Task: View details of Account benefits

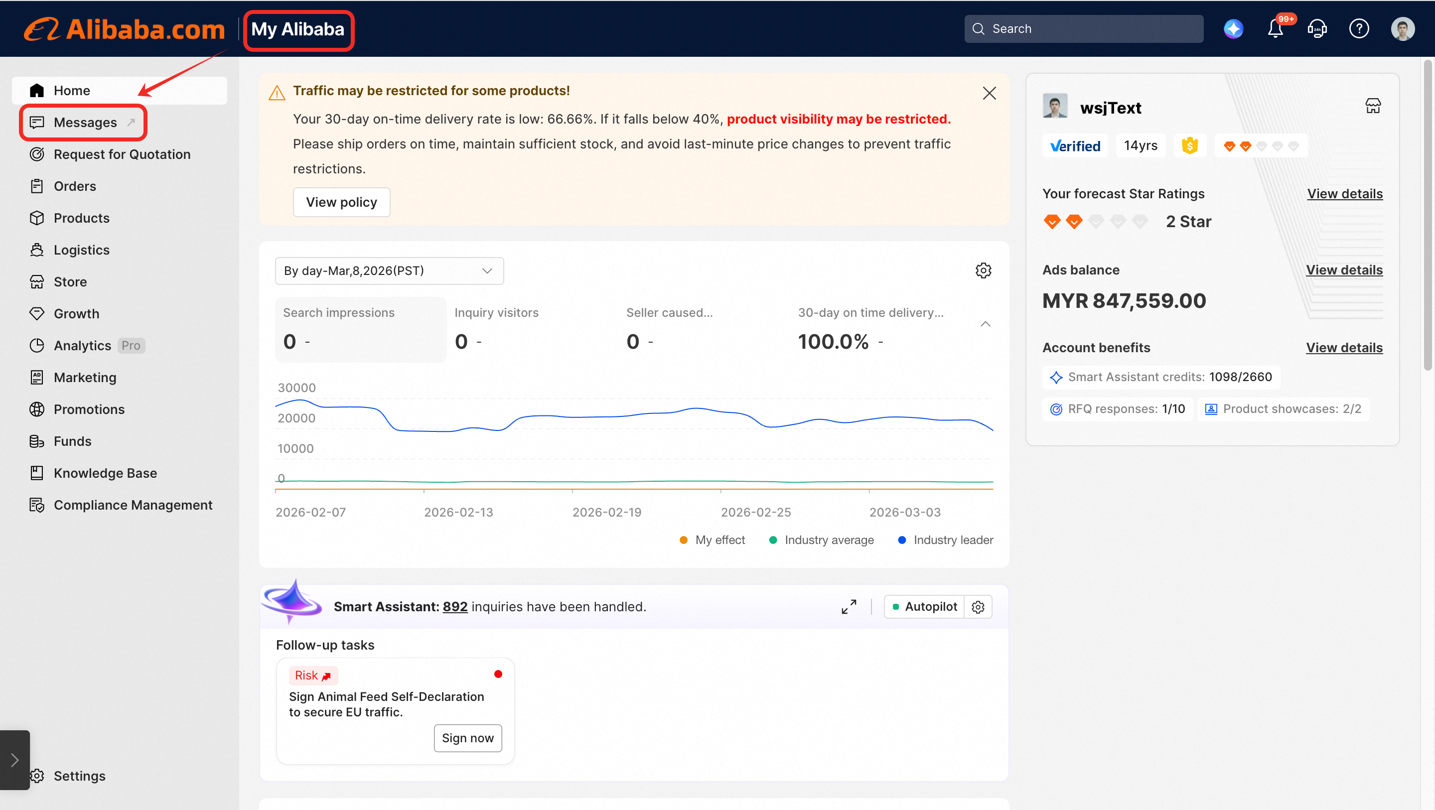Action: (x=1344, y=348)
